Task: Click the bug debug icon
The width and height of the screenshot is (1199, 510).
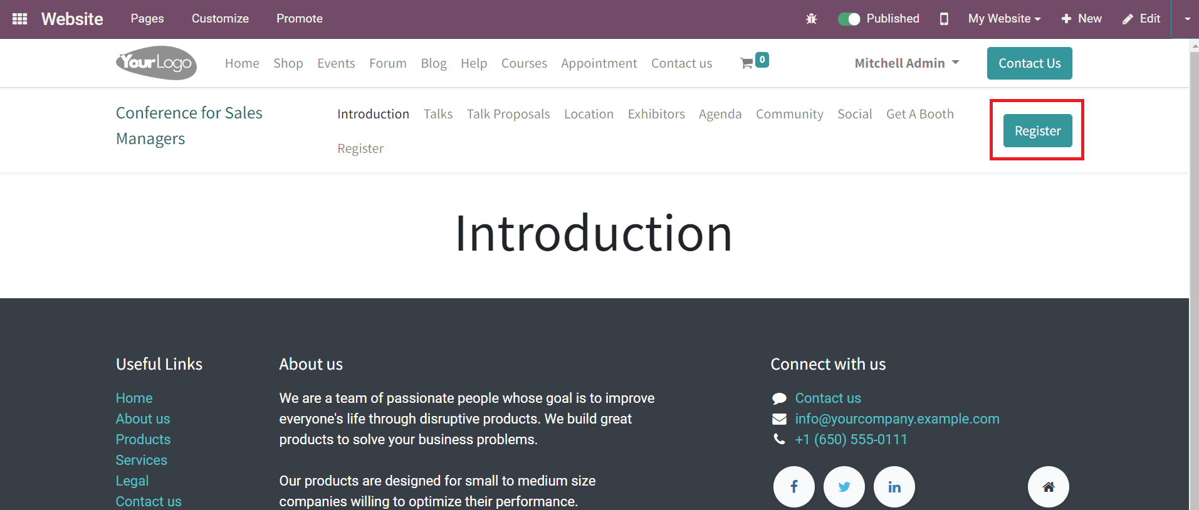Action: 811,19
